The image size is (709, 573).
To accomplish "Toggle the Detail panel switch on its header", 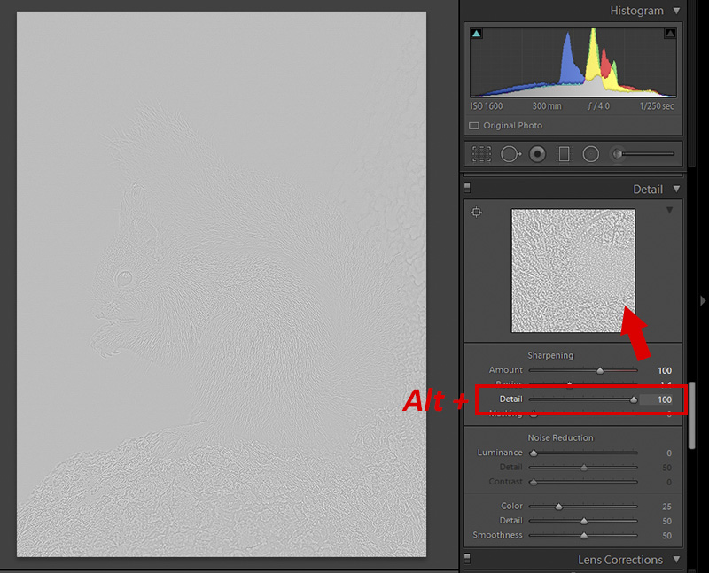I will click(467, 188).
